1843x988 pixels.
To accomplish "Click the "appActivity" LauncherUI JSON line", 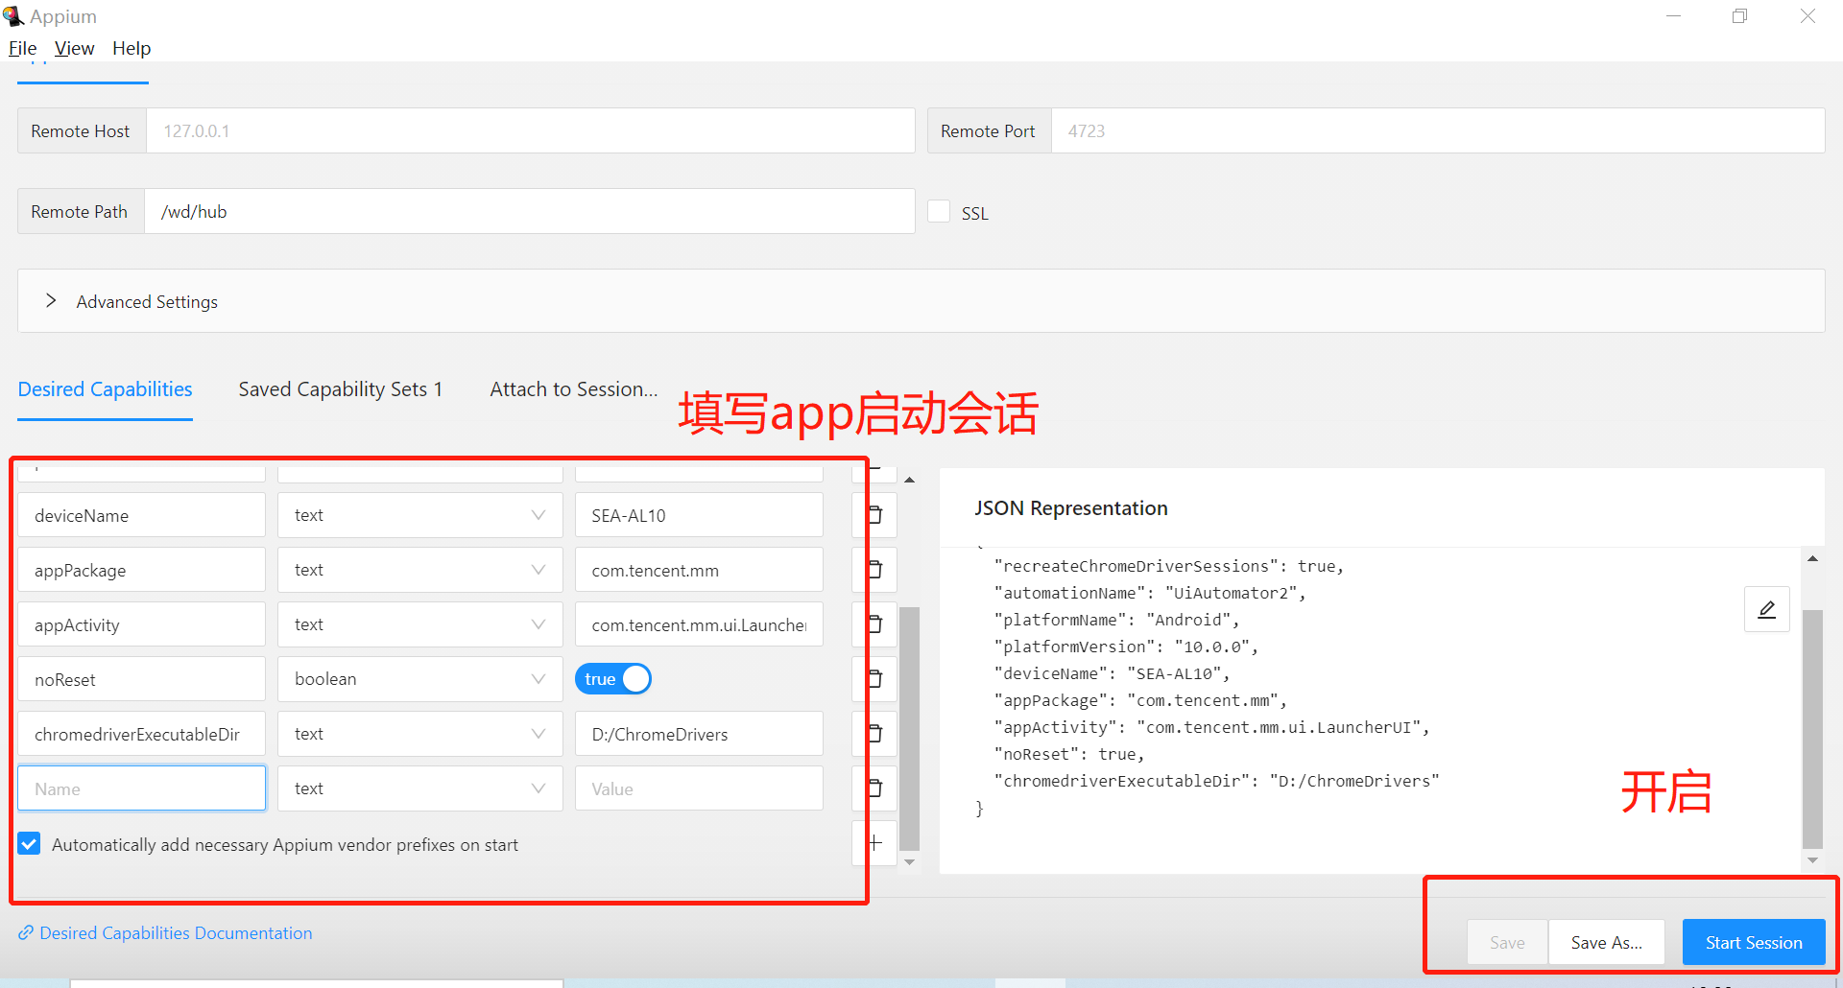I will tap(1211, 727).
